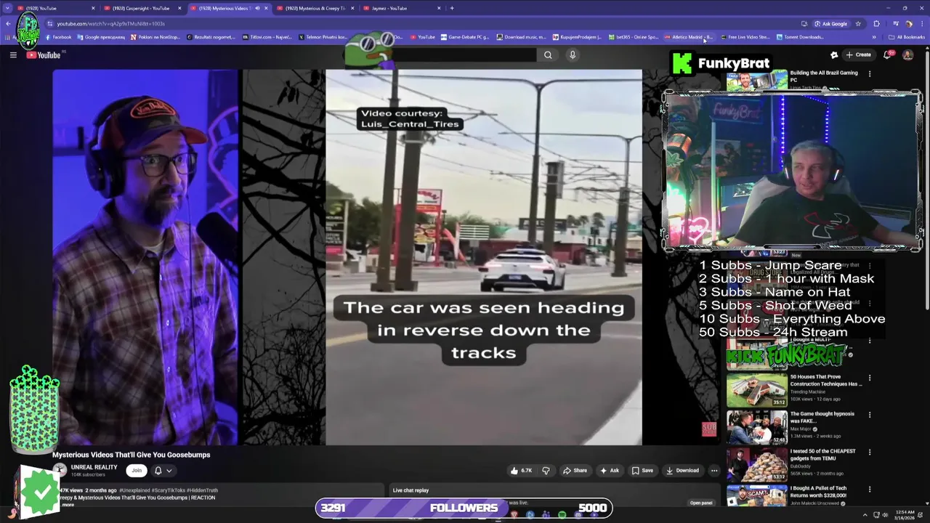Click the YouTube search input field
Image resolution: width=930 pixels, height=523 pixels.
point(465,55)
